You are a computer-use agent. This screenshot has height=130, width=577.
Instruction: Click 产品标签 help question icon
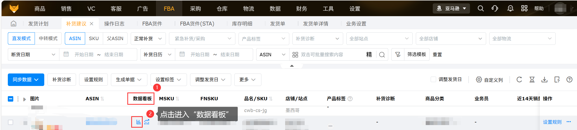(x=350, y=99)
